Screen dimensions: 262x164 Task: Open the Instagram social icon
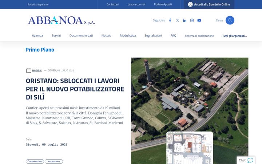pyautogui.click(x=192, y=20)
